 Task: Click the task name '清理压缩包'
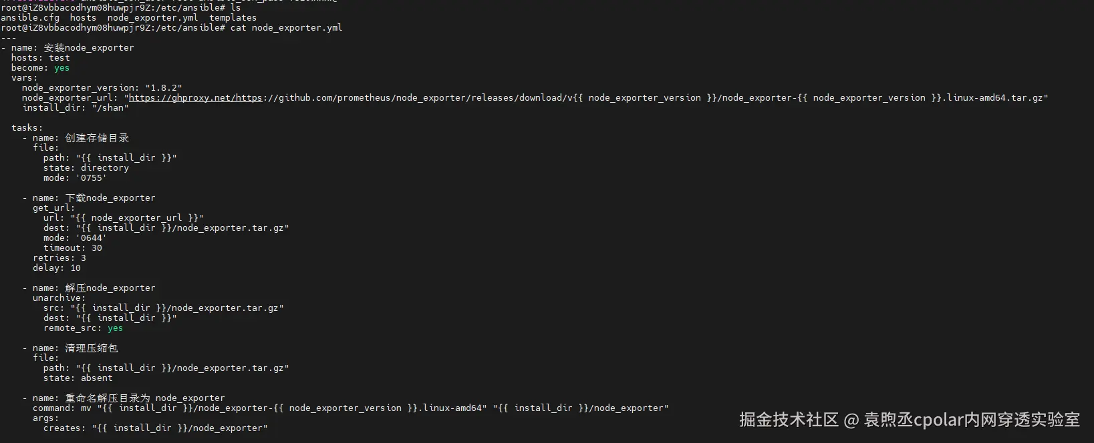pyautogui.click(x=92, y=348)
